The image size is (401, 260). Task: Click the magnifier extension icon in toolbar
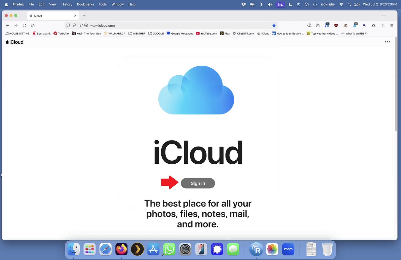point(364,25)
